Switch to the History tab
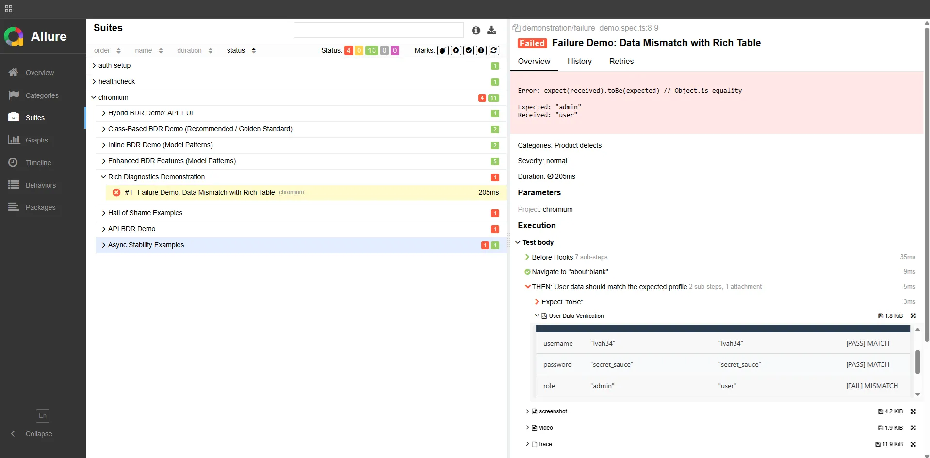Image resolution: width=930 pixels, height=458 pixels. 579,61
